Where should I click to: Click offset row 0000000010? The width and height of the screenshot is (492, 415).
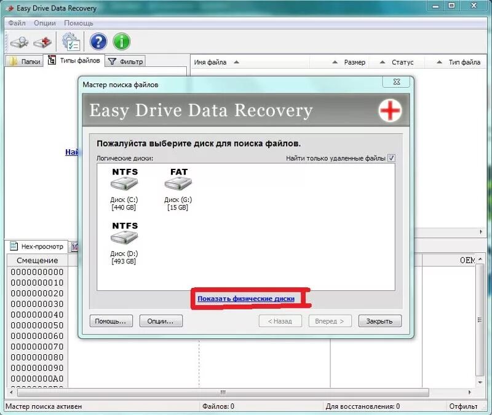37,282
